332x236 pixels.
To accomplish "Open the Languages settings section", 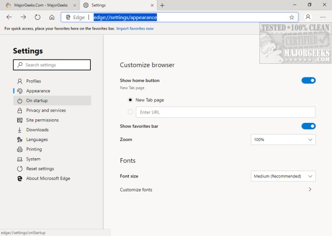I will click(52, 140).
